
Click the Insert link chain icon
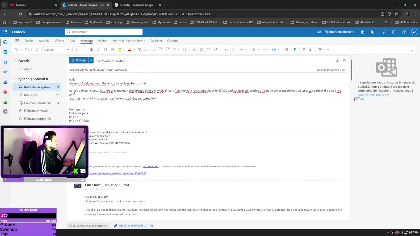pos(263,49)
